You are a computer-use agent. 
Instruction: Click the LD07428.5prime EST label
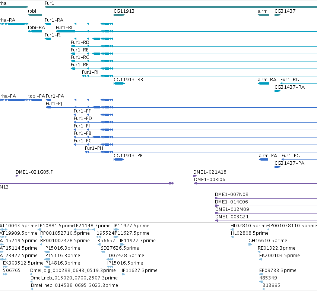click(x=125, y=256)
